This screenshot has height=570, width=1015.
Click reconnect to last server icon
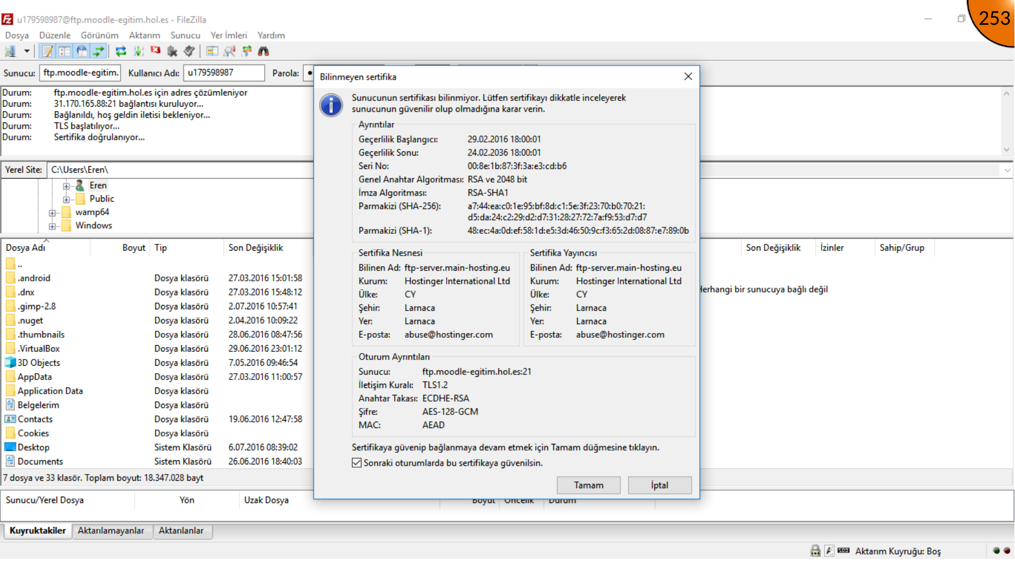pos(189,51)
